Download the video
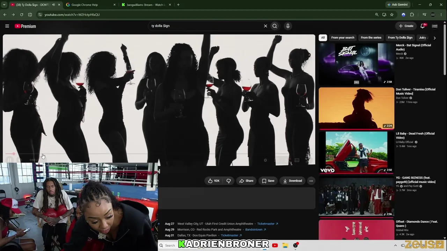Screen dimensions: 447x251 (x=293, y=181)
